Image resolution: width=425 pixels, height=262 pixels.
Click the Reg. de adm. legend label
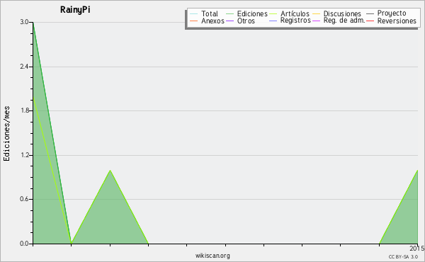pyautogui.click(x=344, y=21)
